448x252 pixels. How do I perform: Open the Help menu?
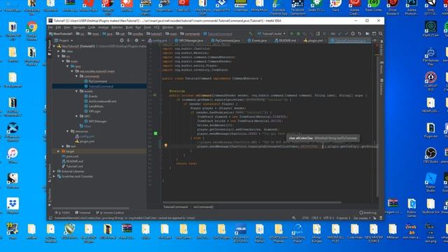coord(179,27)
